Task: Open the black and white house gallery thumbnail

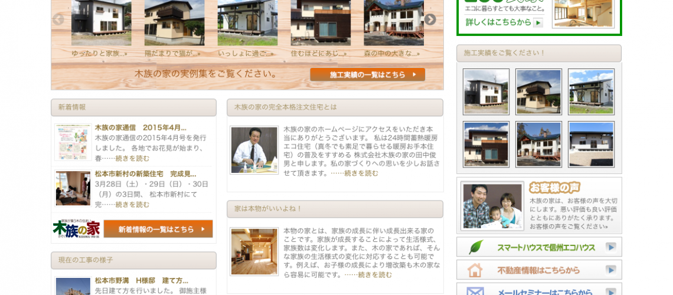Action: point(486,92)
